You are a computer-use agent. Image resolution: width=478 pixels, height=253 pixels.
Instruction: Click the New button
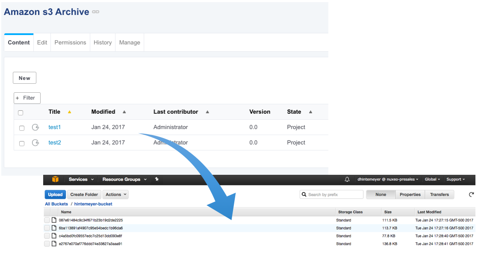point(24,78)
